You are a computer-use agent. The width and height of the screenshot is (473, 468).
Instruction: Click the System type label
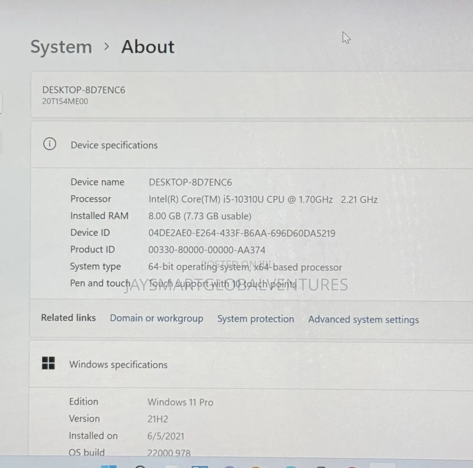[x=95, y=267]
